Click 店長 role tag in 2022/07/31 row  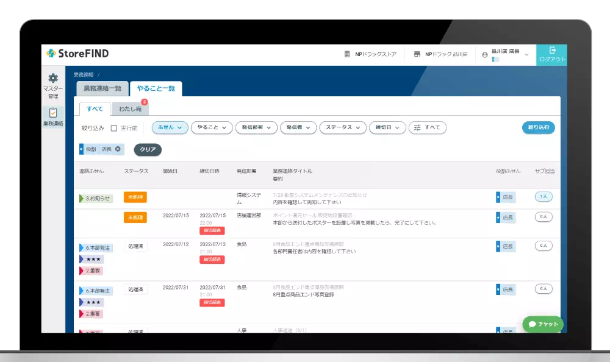pos(505,289)
